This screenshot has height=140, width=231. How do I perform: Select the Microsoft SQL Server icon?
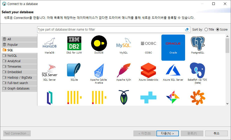click(x=49, y=70)
